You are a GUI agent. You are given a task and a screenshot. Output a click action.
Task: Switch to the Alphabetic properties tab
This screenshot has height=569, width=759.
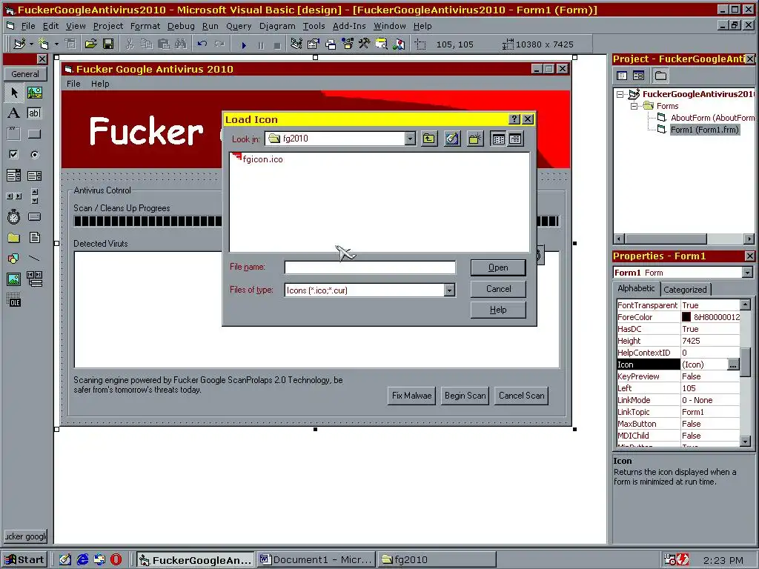636,289
